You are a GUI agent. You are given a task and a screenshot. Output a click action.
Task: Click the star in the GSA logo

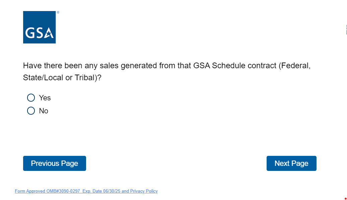coord(49,34)
